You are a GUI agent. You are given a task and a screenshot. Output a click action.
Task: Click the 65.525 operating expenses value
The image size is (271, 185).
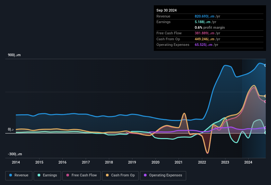point(203,45)
